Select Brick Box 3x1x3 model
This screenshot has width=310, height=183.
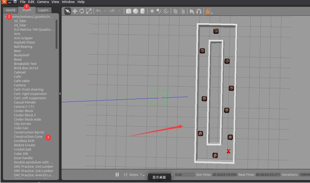[x=26, y=68]
